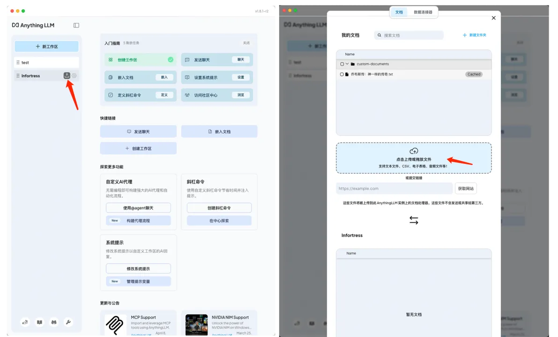Click the custom-documents folder icon
558x337 pixels.
coord(353,64)
